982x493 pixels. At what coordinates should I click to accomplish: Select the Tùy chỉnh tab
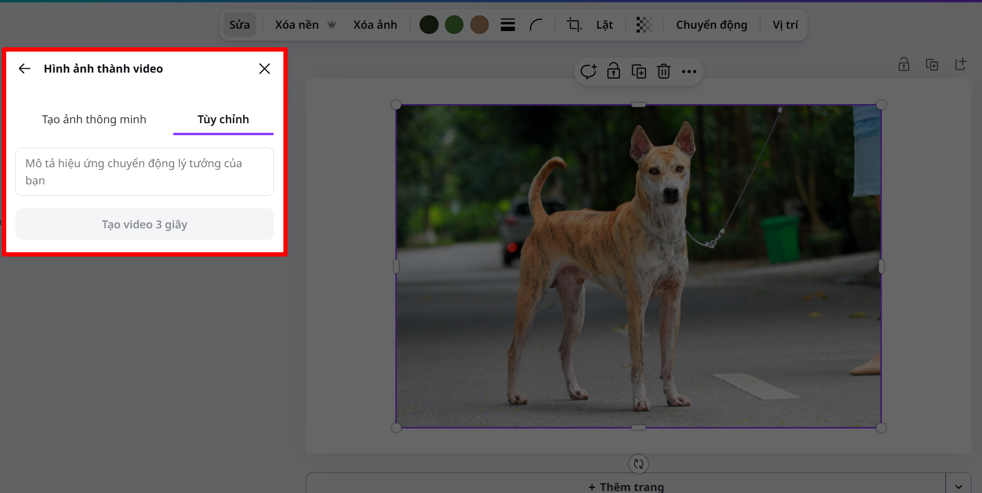coord(223,119)
